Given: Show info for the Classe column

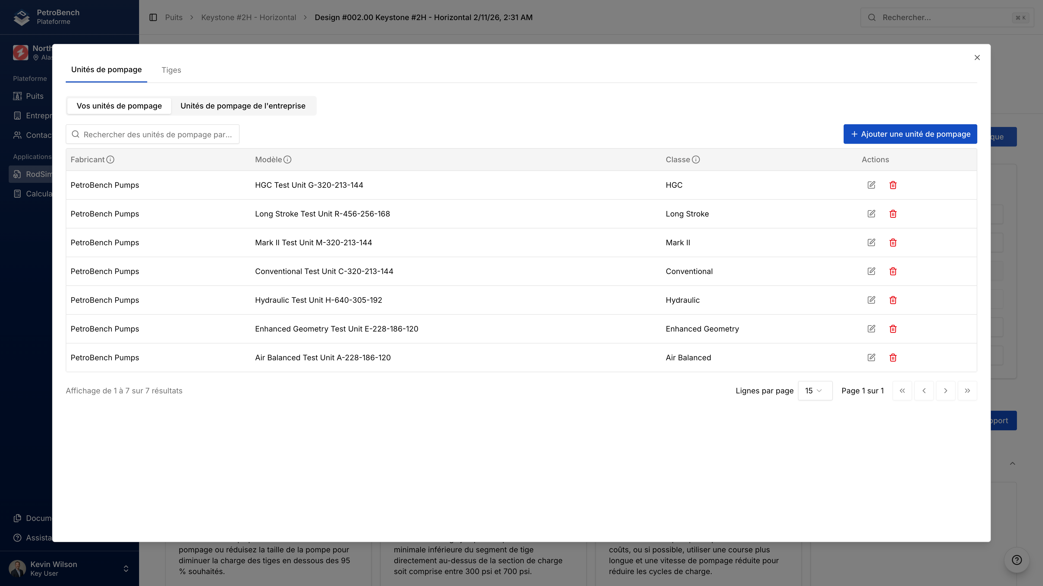Looking at the screenshot, I should click(x=696, y=159).
